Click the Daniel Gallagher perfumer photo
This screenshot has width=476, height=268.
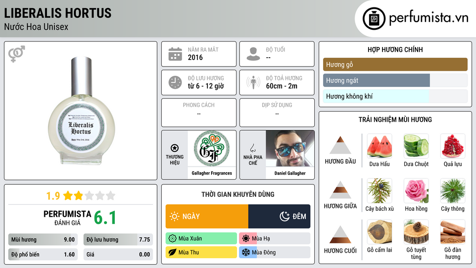click(x=290, y=149)
